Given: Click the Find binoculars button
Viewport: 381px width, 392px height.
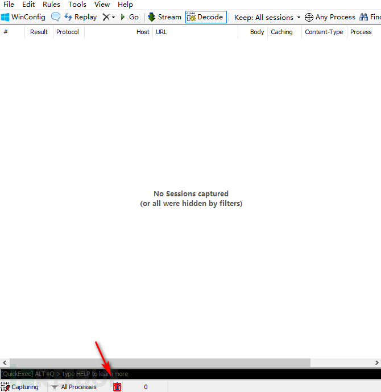Looking at the screenshot, I should point(370,17).
